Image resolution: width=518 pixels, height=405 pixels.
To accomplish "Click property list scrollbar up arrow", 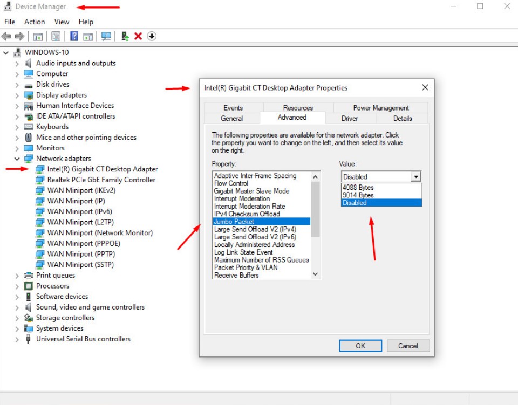I will pyautogui.click(x=316, y=177).
